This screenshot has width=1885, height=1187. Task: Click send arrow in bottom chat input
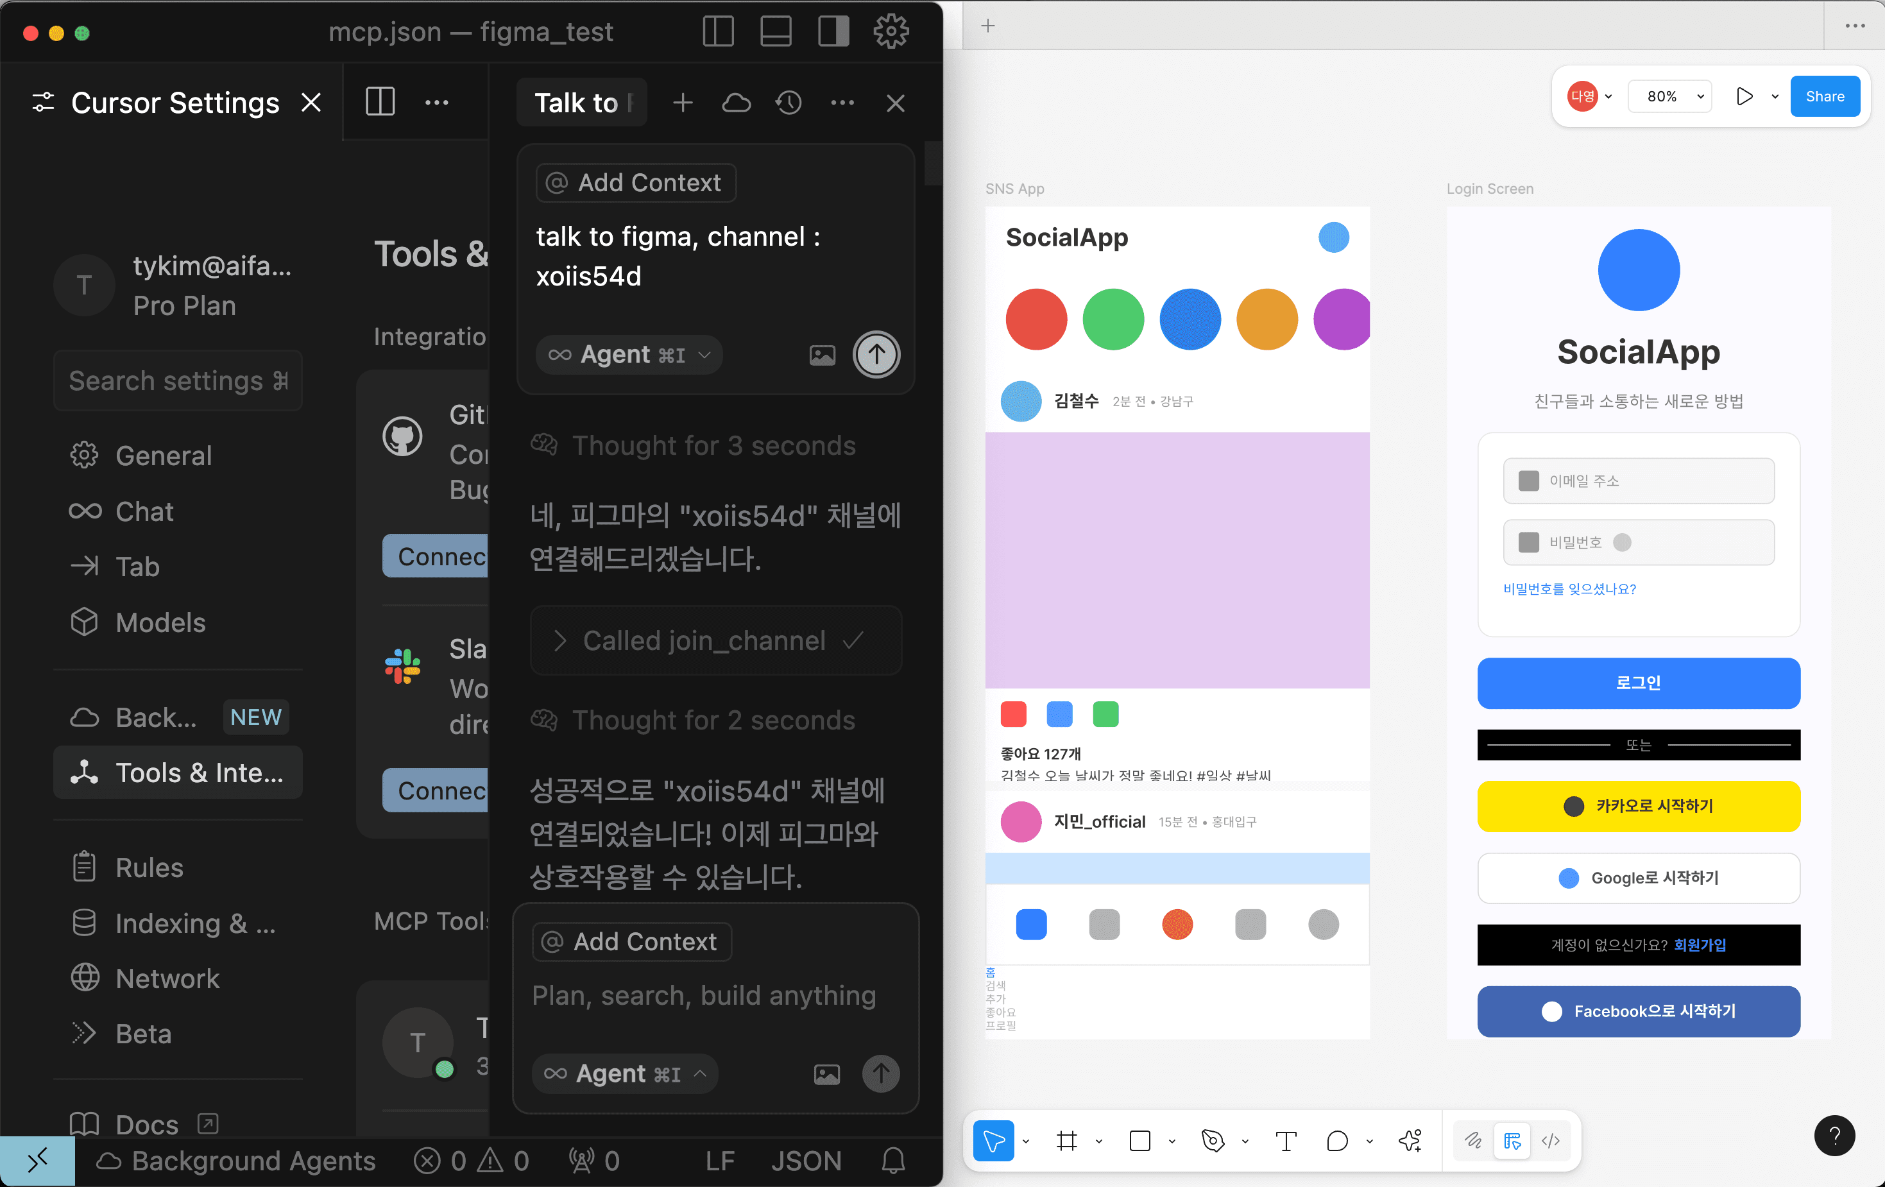tap(881, 1073)
